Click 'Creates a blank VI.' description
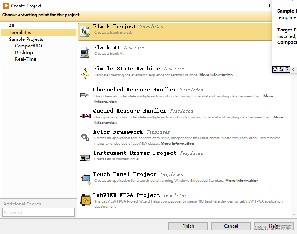This screenshot has width=297, height=234. (x=109, y=54)
